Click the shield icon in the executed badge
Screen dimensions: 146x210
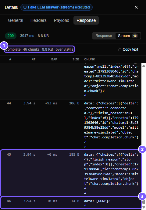25,7
